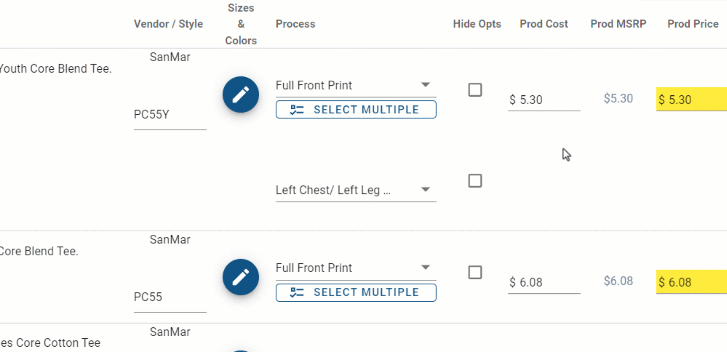727x352 pixels.
Task: Edit sizes and colors for PC55Y
Action: pos(241,95)
